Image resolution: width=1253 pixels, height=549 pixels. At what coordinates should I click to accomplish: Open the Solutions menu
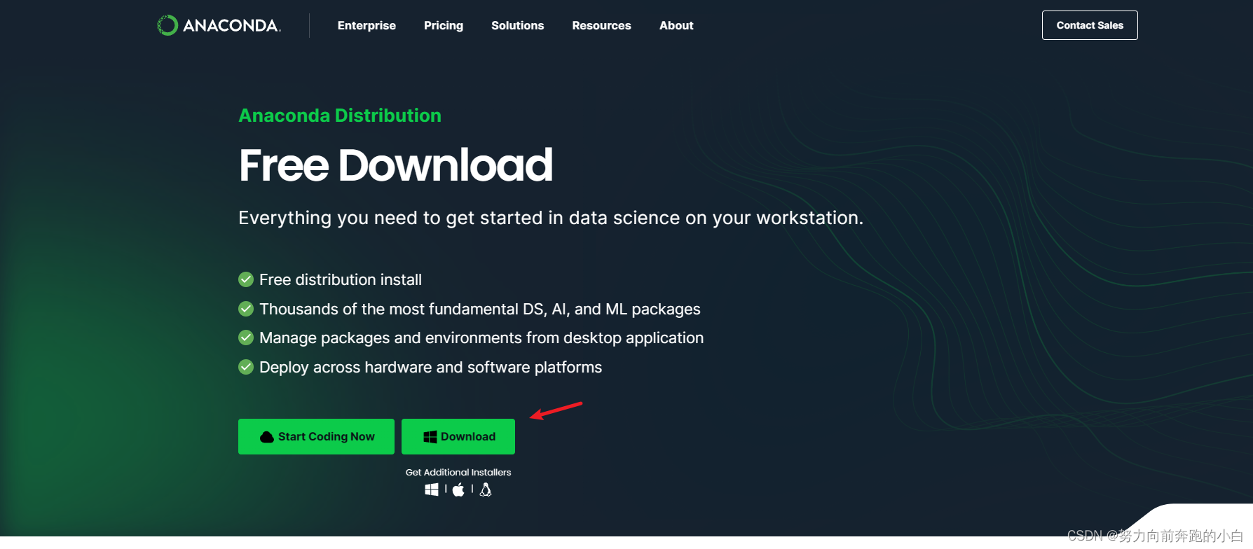coord(517,25)
